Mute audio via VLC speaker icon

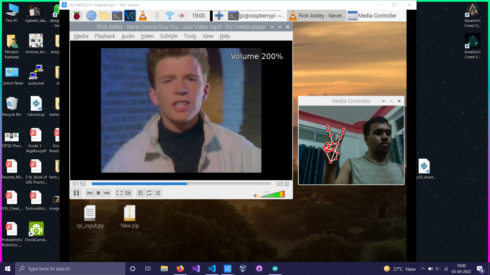click(x=256, y=196)
